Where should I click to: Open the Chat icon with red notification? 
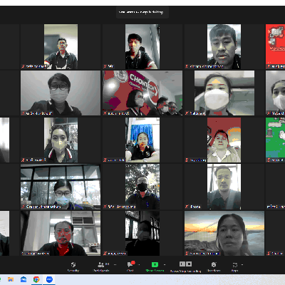pyautogui.click(x=131, y=264)
